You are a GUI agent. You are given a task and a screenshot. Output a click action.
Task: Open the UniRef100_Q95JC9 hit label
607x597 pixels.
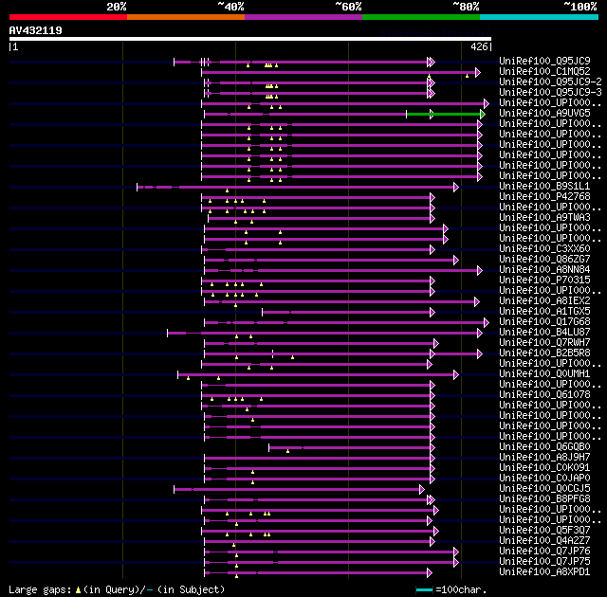tap(544, 61)
